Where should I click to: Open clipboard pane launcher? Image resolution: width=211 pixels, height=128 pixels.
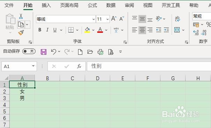coord(30,42)
